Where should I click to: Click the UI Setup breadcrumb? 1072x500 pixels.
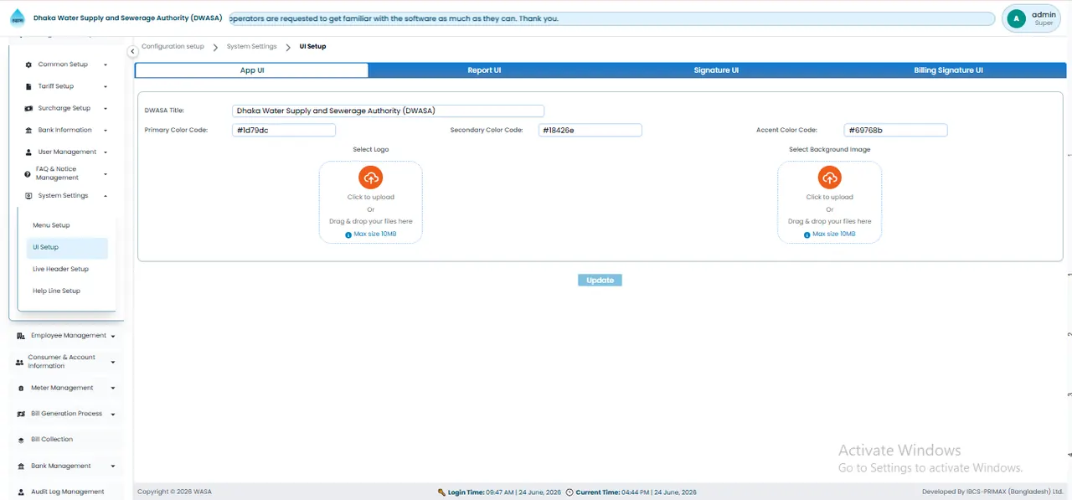(312, 47)
